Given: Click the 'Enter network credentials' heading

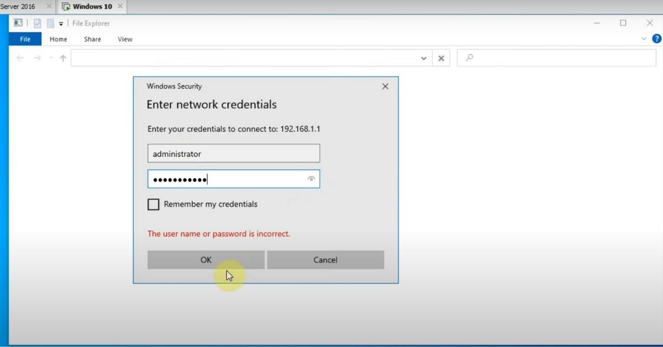Looking at the screenshot, I should (212, 104).
